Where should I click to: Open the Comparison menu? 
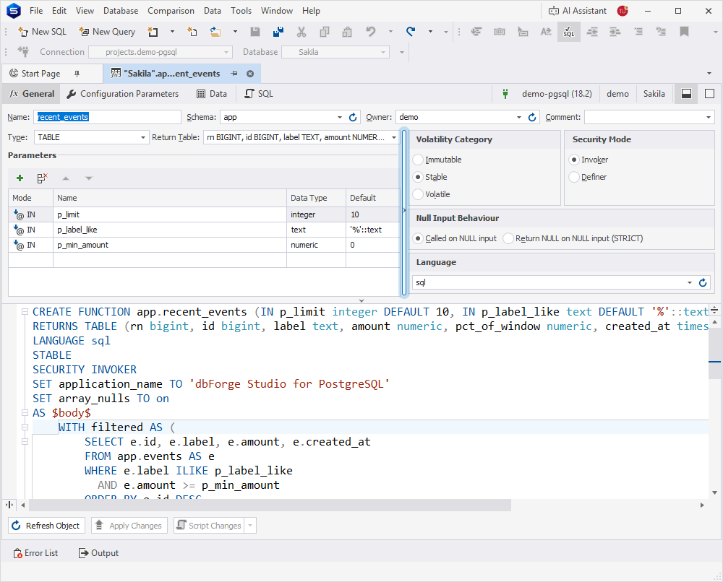pyautogui.click(x=171, y=11)
